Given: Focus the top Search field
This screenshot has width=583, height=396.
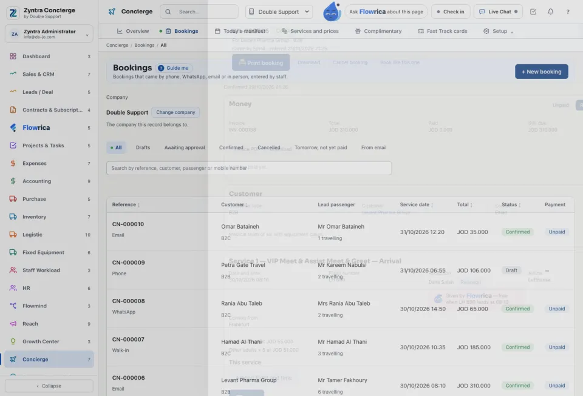Looking at the screenshot, I should 199,12.
